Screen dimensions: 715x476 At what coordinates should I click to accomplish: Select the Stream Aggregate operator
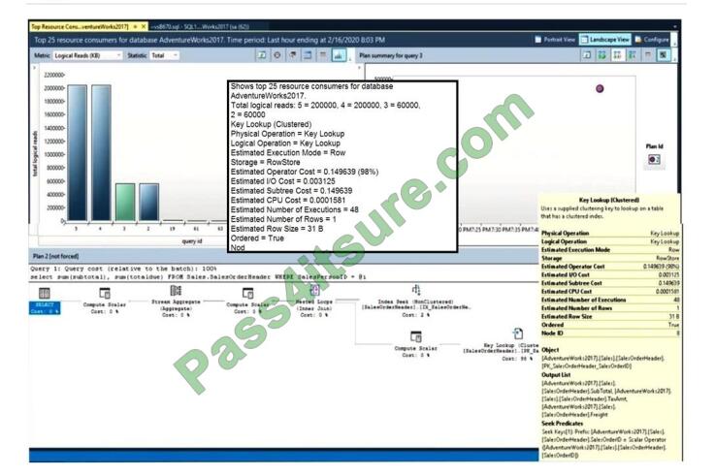176,301
